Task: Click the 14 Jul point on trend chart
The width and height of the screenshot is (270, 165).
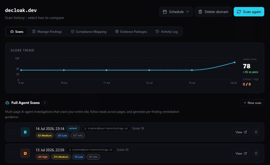Action: coord(234,62)
